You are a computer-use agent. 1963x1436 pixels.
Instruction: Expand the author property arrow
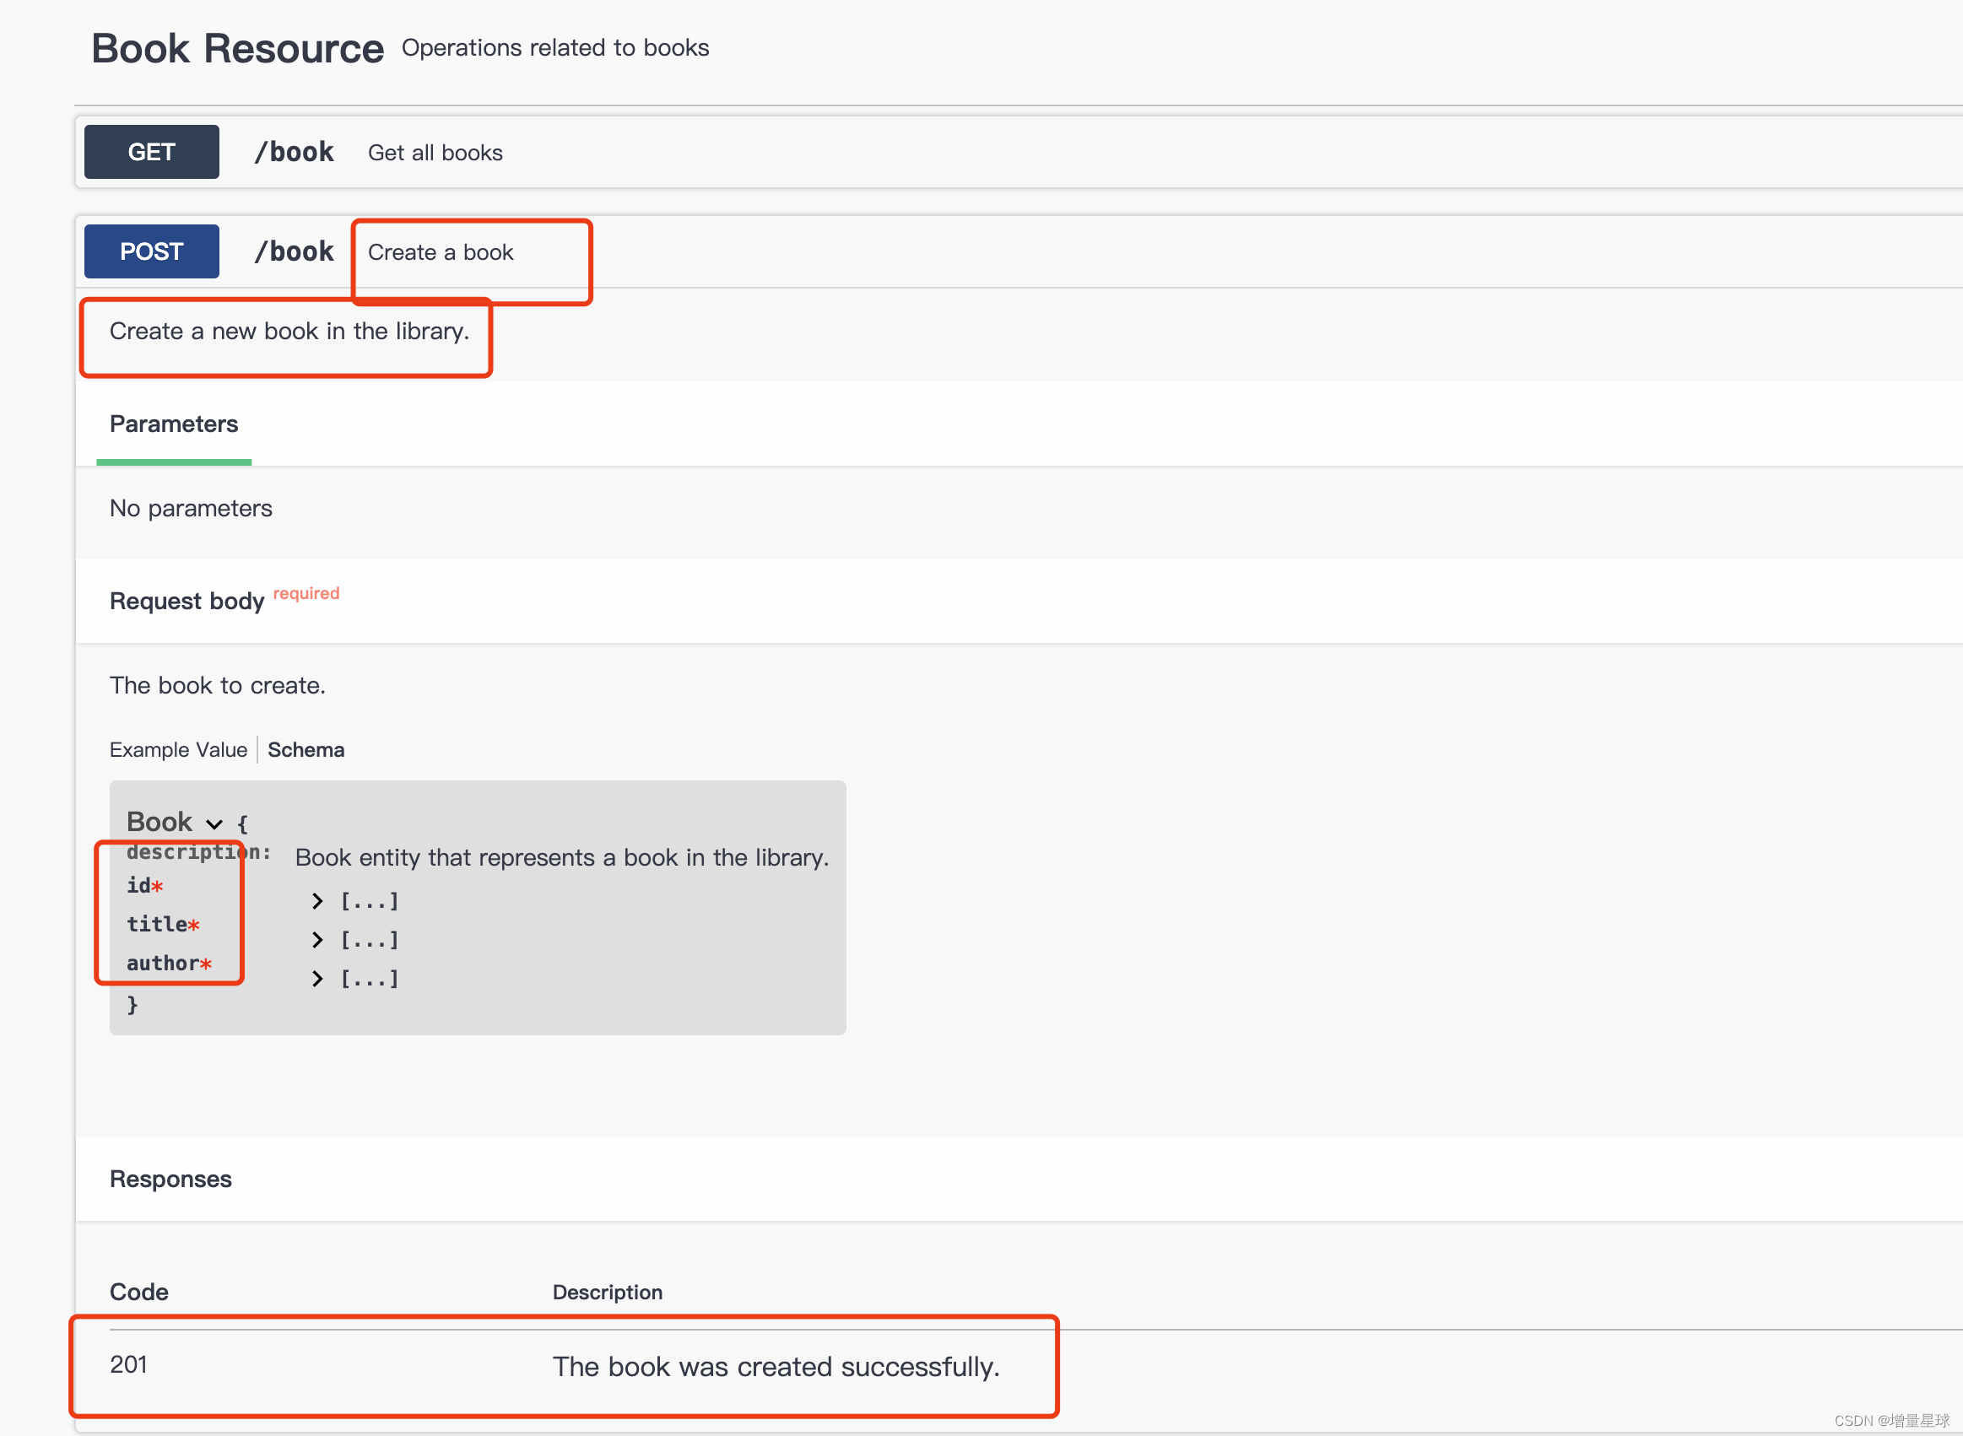tap(317, 979)
